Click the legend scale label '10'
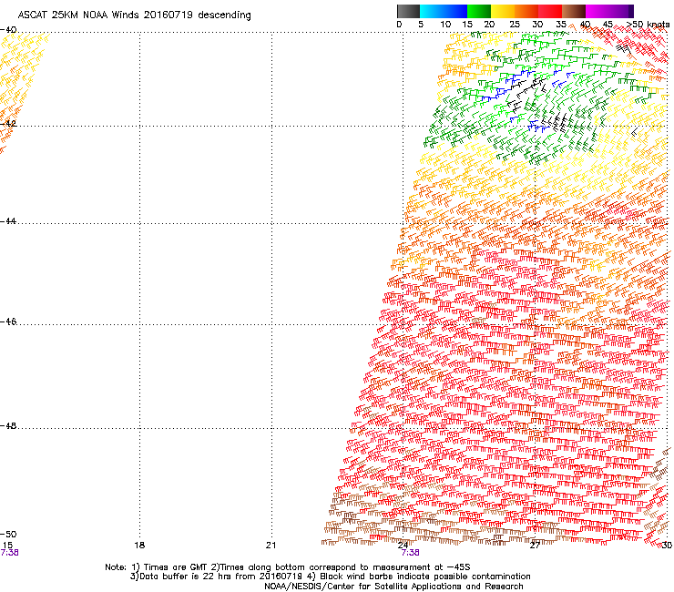This screenshot has width=674, height=592. 445,25
